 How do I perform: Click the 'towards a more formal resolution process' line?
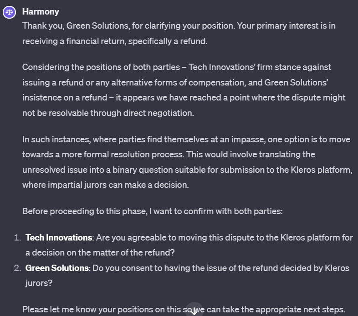(169, 154)
